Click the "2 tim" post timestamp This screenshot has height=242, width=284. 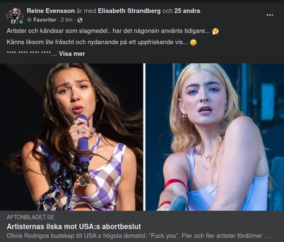tap(66, 20)
